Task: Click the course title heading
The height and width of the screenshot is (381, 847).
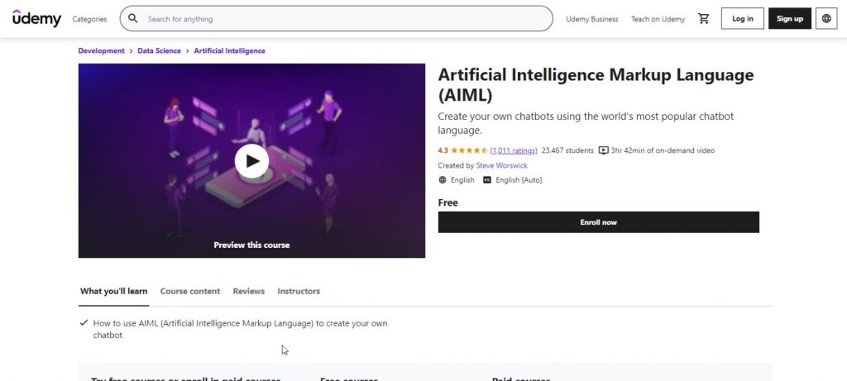Action: pyautogui.click(x=596, y=85)
